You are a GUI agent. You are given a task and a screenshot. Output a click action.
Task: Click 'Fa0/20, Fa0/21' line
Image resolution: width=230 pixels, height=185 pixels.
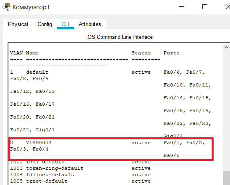coord(32,117)
